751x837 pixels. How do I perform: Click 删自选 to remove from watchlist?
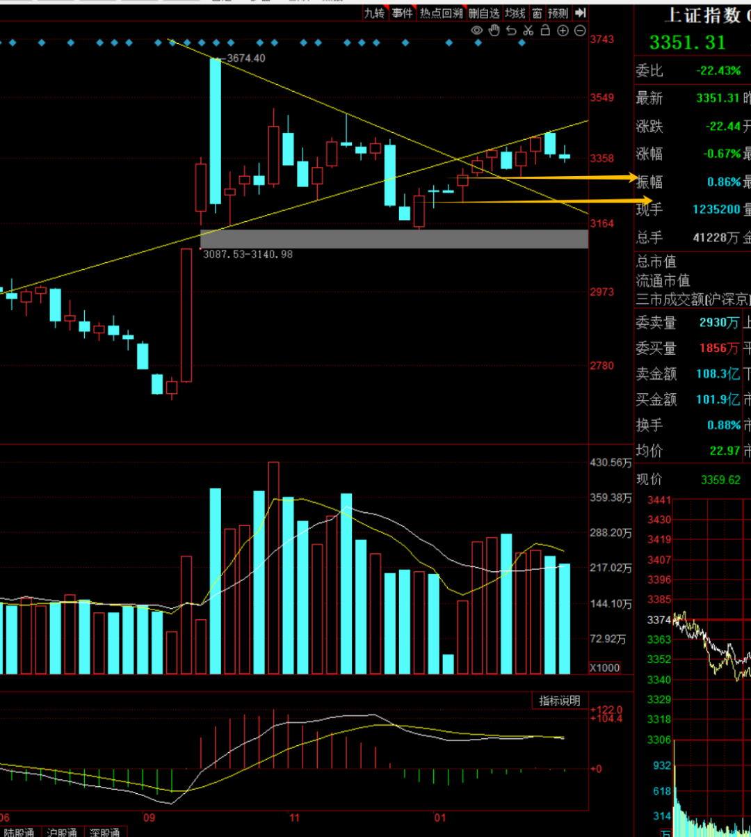click(484, 13)
